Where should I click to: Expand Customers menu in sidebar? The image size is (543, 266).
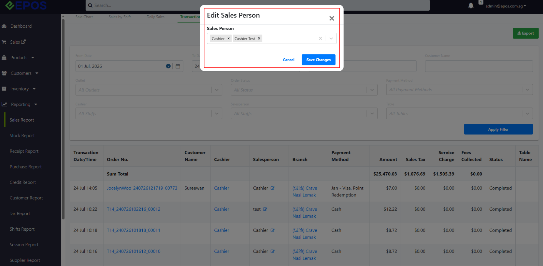click(x=24, y=73)
